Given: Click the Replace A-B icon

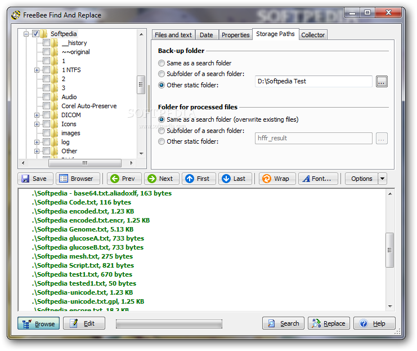Looking at the screenshot, I should (316, 323).
